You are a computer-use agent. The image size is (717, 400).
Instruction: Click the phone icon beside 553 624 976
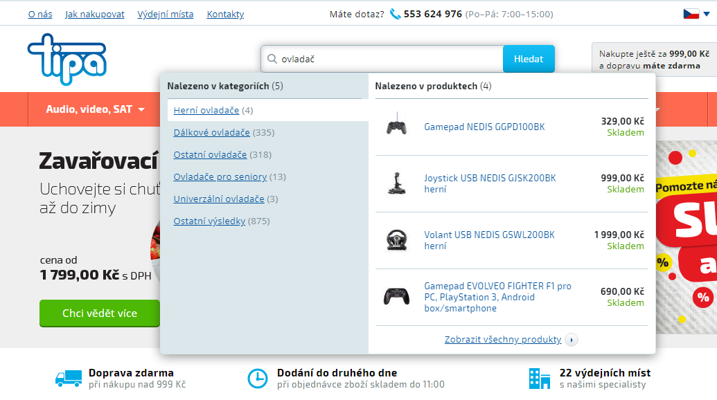tap(395, 14)
